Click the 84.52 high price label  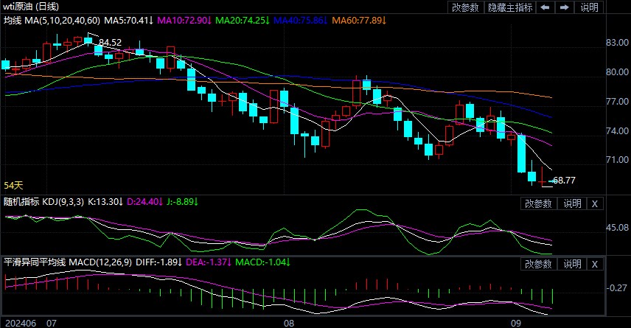click(x=111, y=43)
